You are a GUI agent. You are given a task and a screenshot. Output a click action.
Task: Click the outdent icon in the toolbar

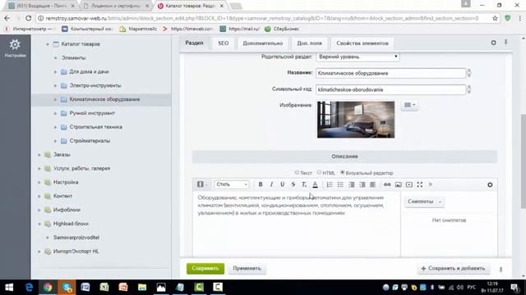tap(351, 184)
